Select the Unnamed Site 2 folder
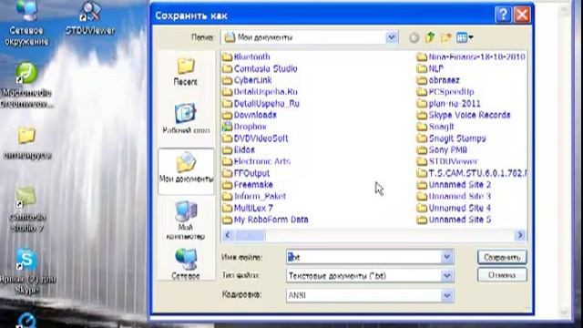Image resolution: width=583 pixels, height=328 pixels. [x=454, y=185]
